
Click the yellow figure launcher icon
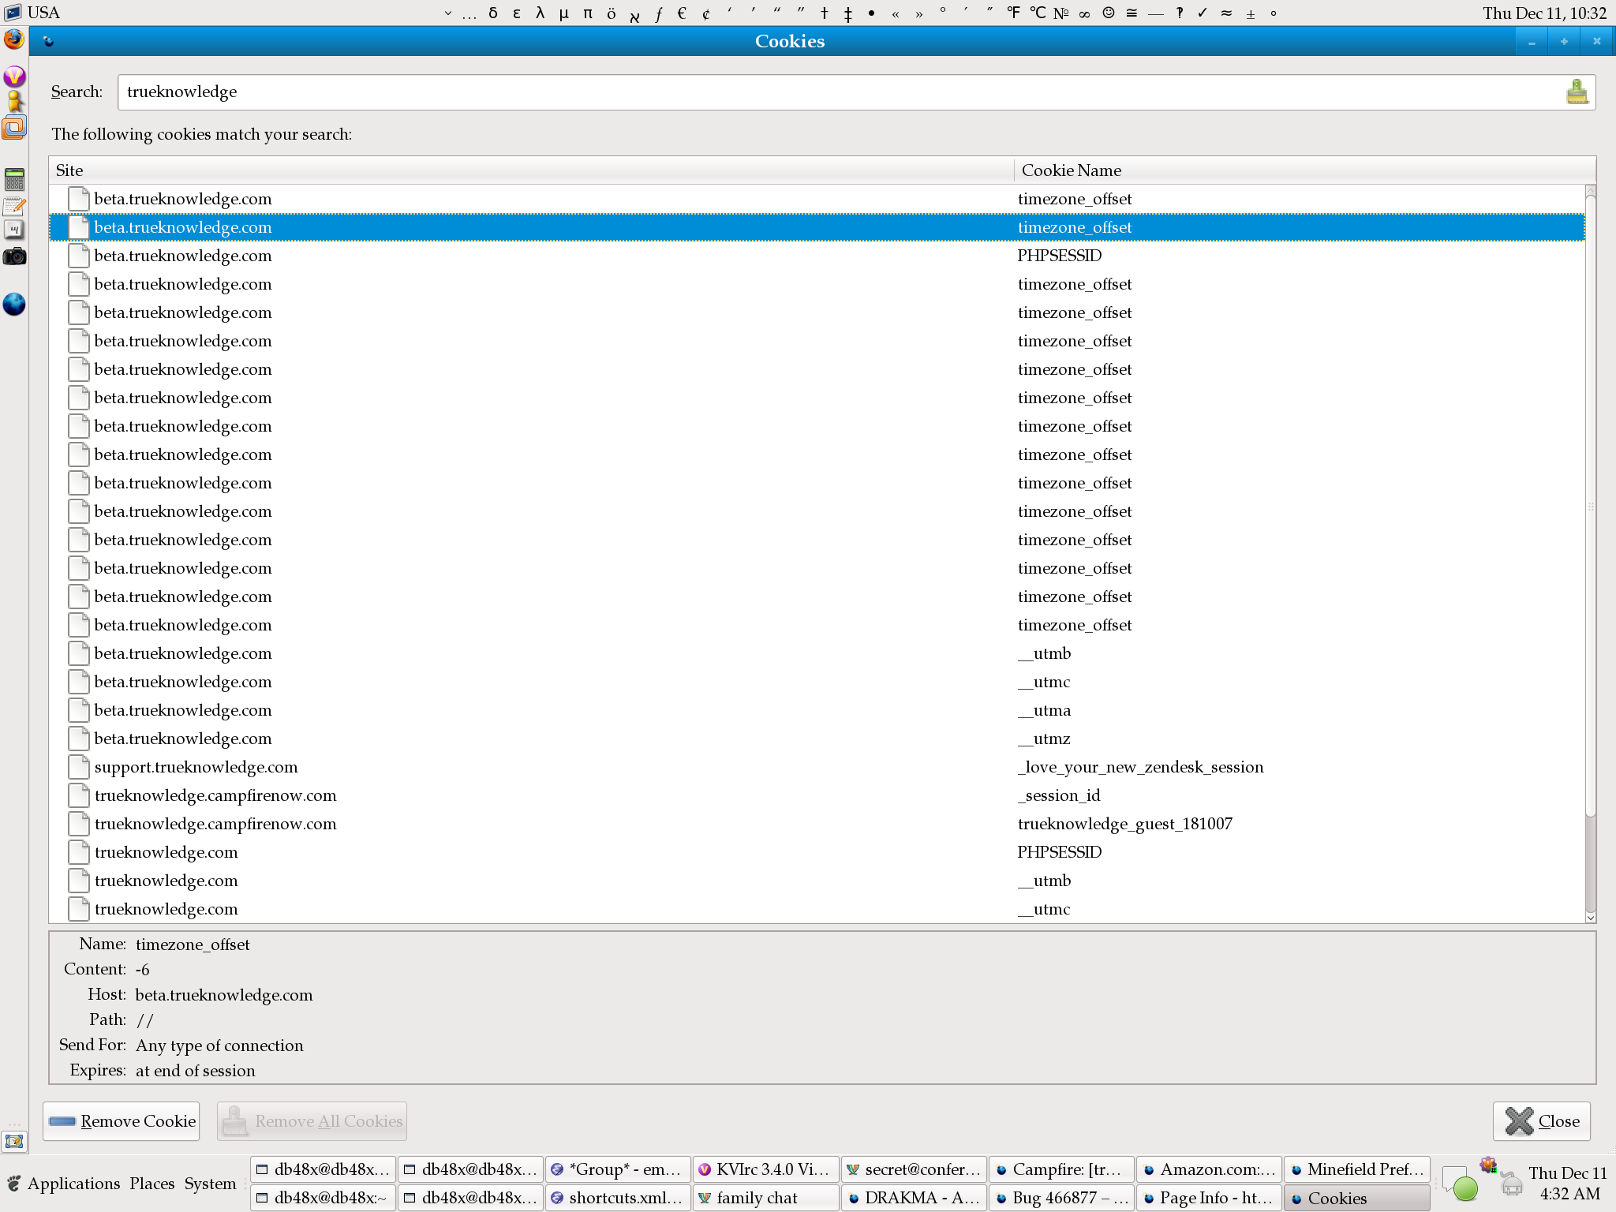(x=14, y=102)
